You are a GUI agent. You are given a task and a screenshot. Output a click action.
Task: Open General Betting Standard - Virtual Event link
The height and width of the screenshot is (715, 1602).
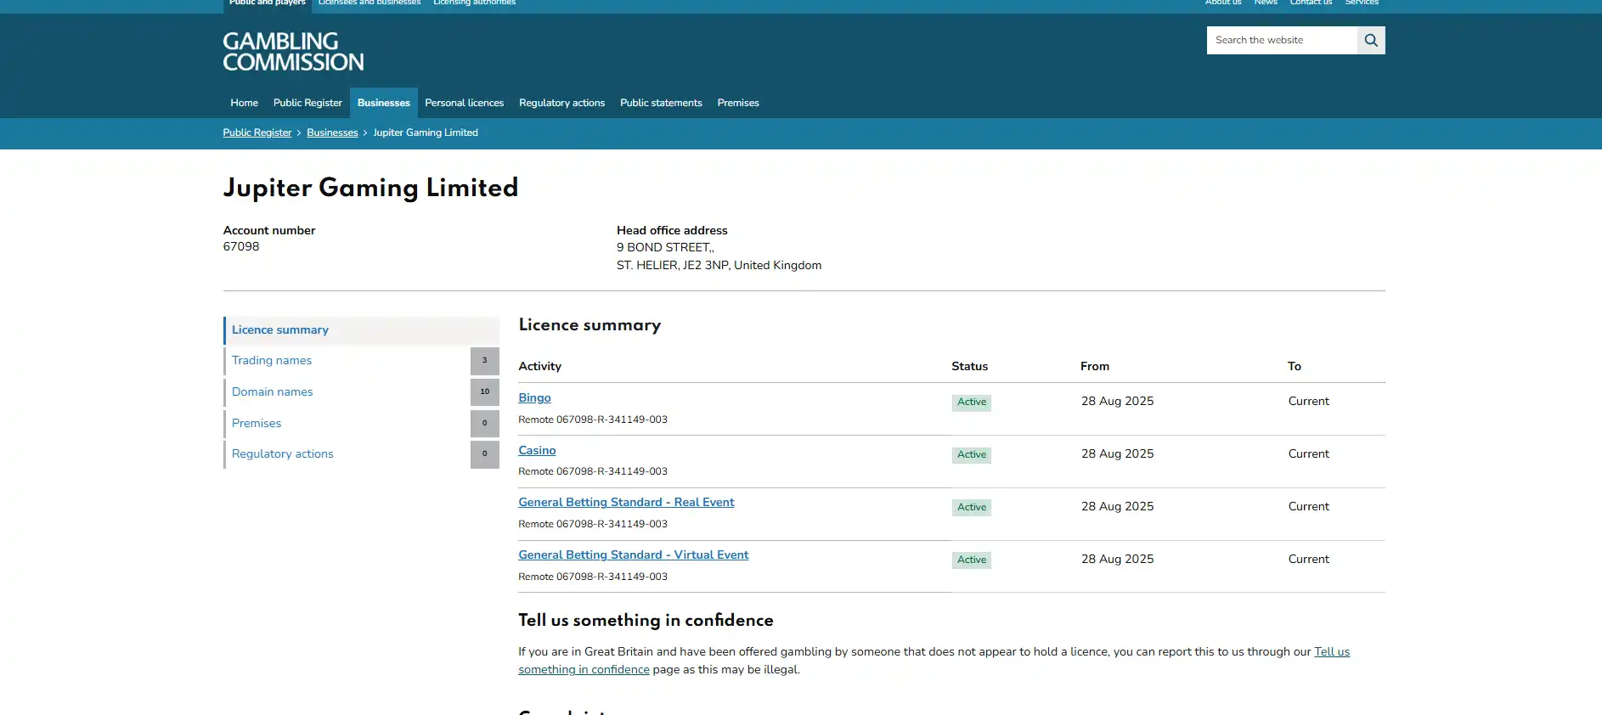tap(634, 555)
